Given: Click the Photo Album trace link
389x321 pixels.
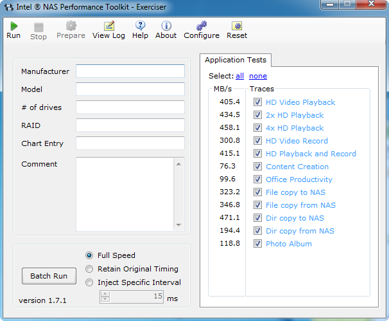Looking at the screenshot, I should coord(289,244).
